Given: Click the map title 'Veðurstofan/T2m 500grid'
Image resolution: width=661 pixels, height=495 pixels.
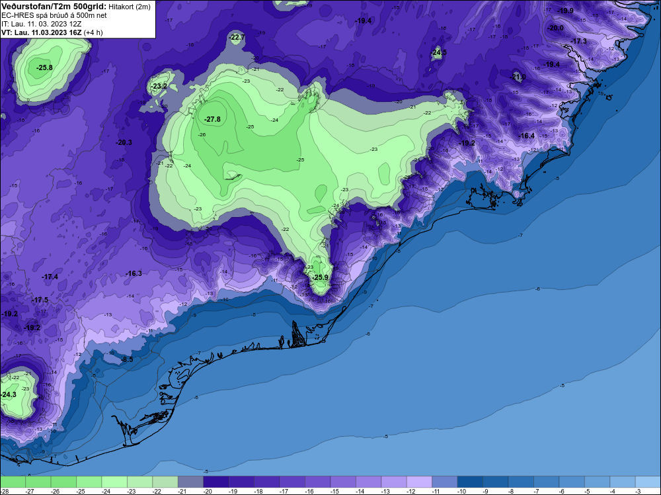Looking at the screenshot, I should (x=54, y=7).
